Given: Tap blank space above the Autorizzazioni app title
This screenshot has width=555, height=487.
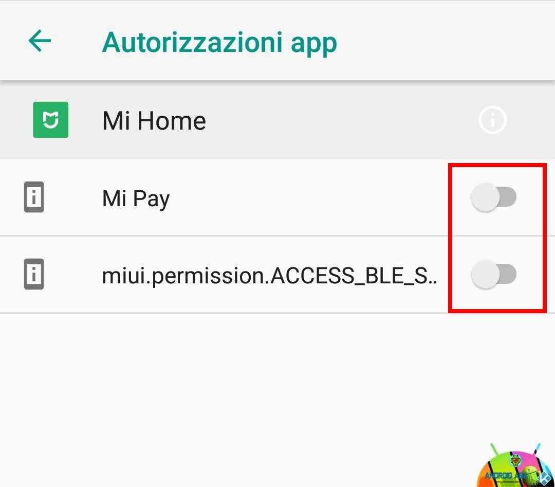Looking at the screenshot, I should click(x=219, y=14).
